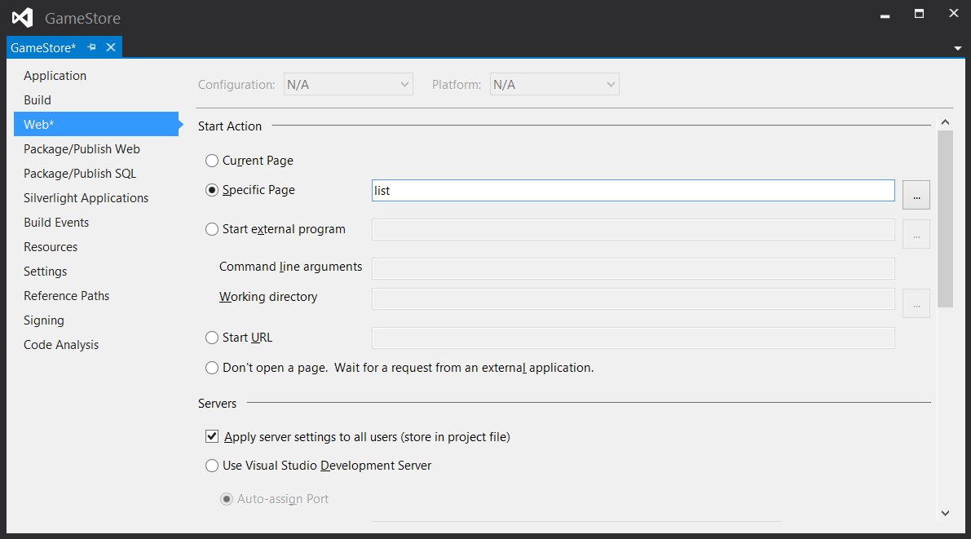Viewport: 971px width, 539px height.
Task: Uncheck Apply server settings to all users
Action: pos(212,436)
